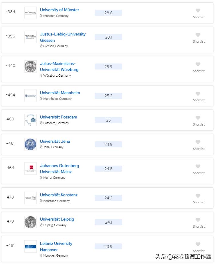Open Justus-Liebig-University Giessen page
This screenshot has height=264, width=216.
pyautogui.click(x=63, y=37)
